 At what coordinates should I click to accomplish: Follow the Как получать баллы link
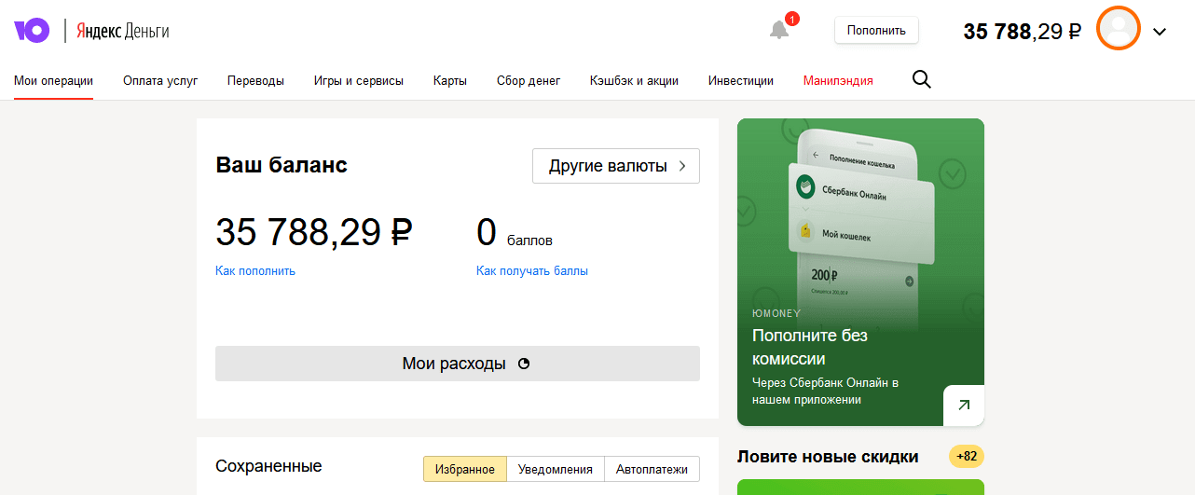click(532, 271)
